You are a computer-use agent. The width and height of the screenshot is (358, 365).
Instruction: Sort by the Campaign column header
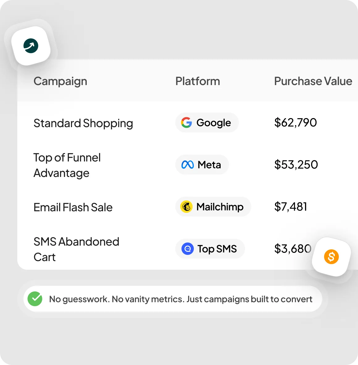(60, 81)
